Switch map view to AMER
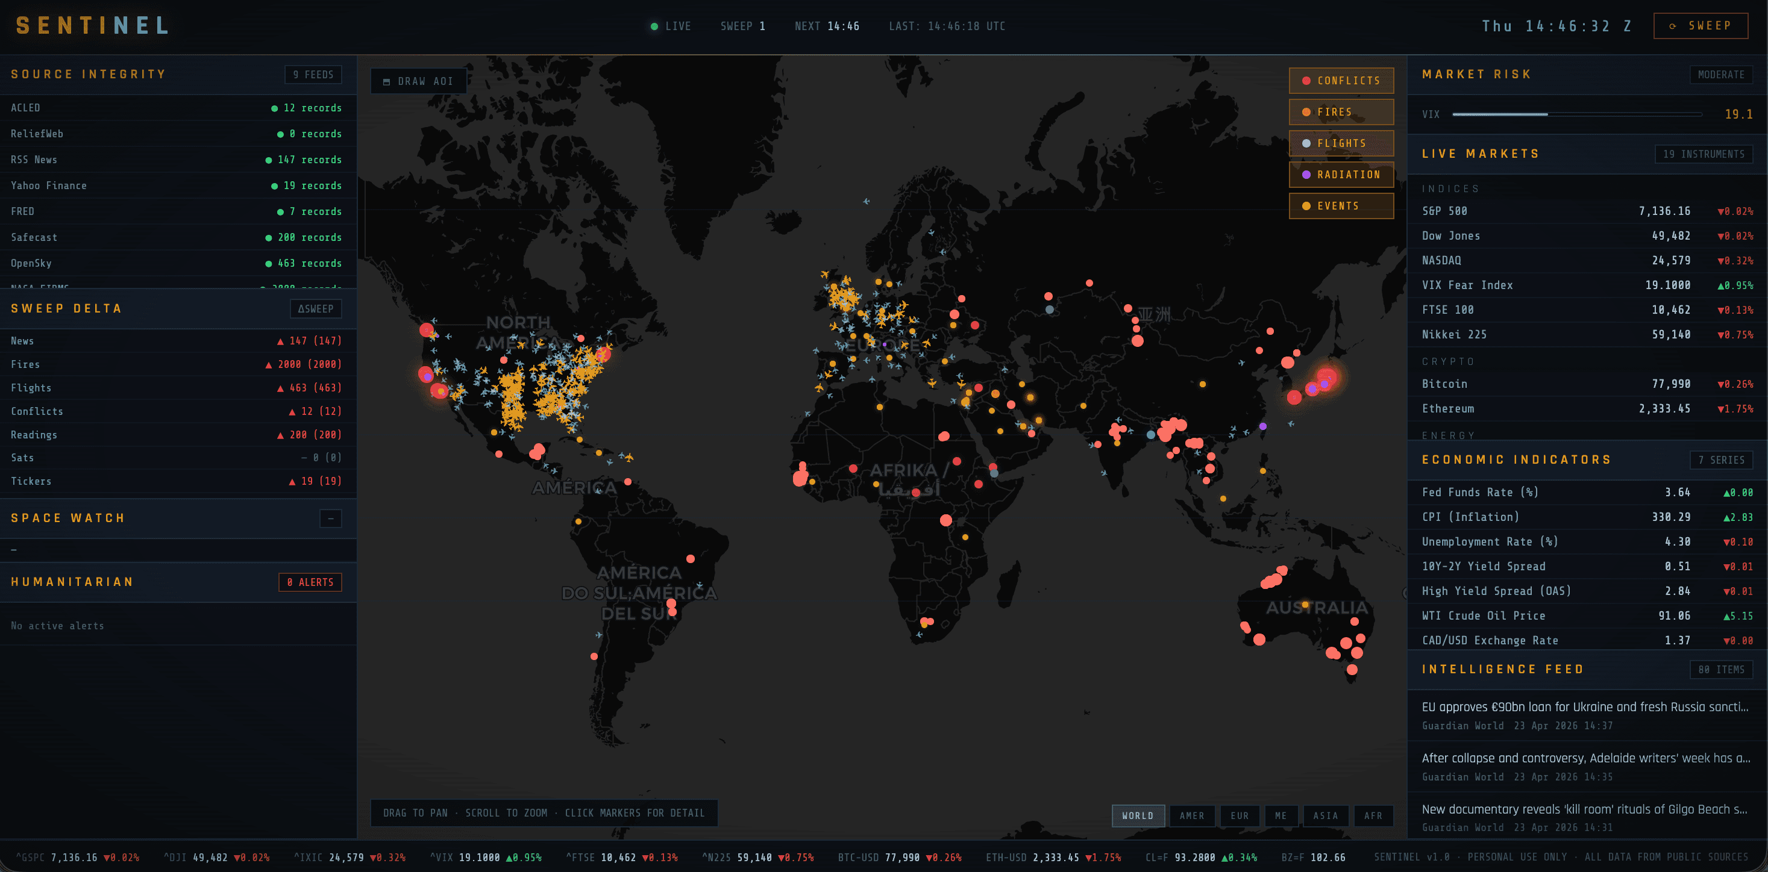This screenshot has width=1768, height=872. point(1191,816)
